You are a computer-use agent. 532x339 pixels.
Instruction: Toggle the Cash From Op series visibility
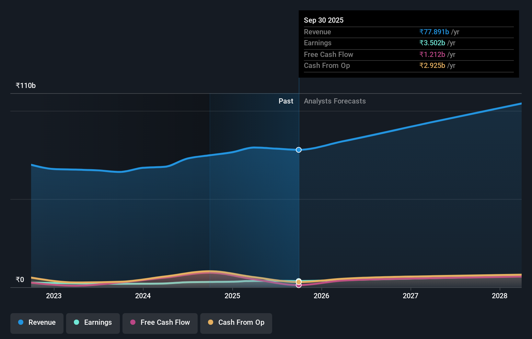[236, 323]
